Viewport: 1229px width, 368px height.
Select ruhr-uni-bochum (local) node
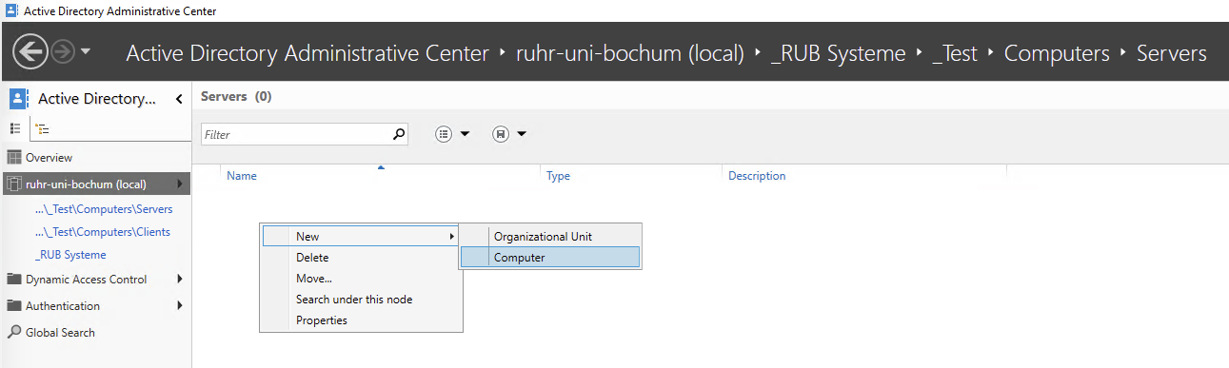[95, 184]
